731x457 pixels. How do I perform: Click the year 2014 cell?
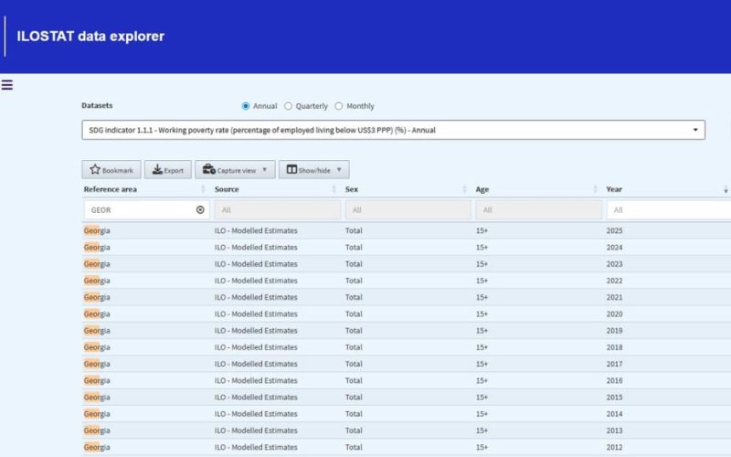(x=614, y=414)
